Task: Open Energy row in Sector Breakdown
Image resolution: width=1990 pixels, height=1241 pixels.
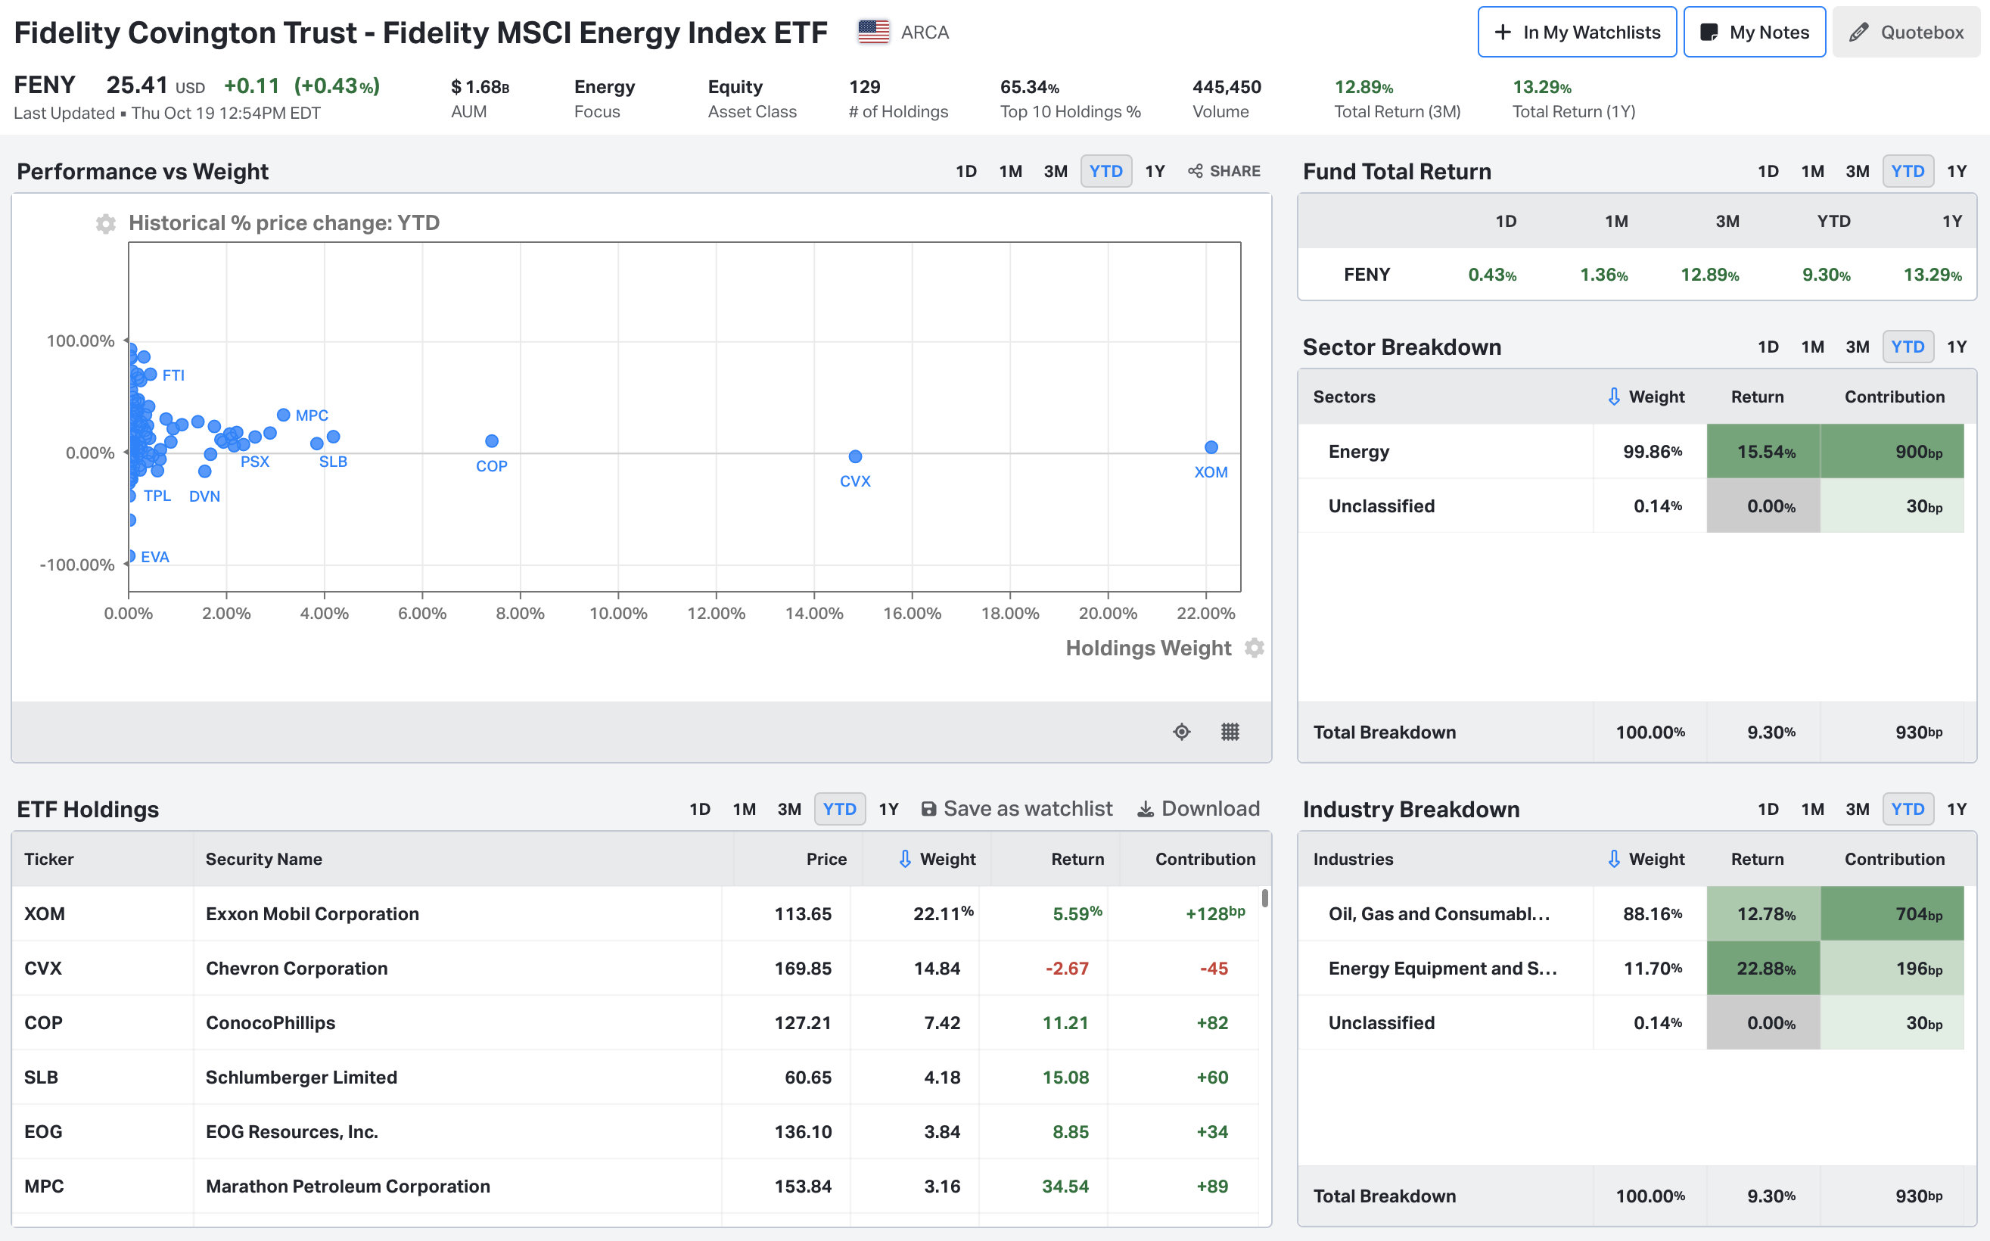Action: tap(1631, 452)
